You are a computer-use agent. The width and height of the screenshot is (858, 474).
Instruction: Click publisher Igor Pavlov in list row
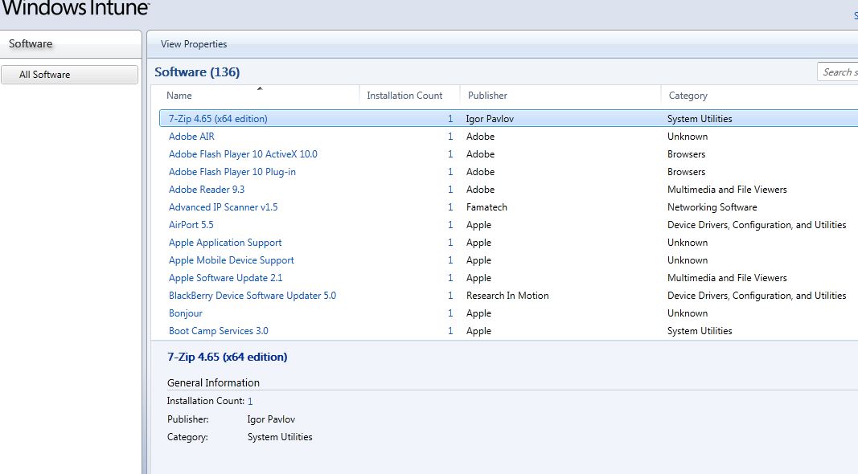[x=490, y=119]
